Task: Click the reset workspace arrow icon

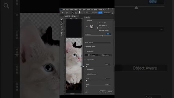Action: click(x=86, y=92)
